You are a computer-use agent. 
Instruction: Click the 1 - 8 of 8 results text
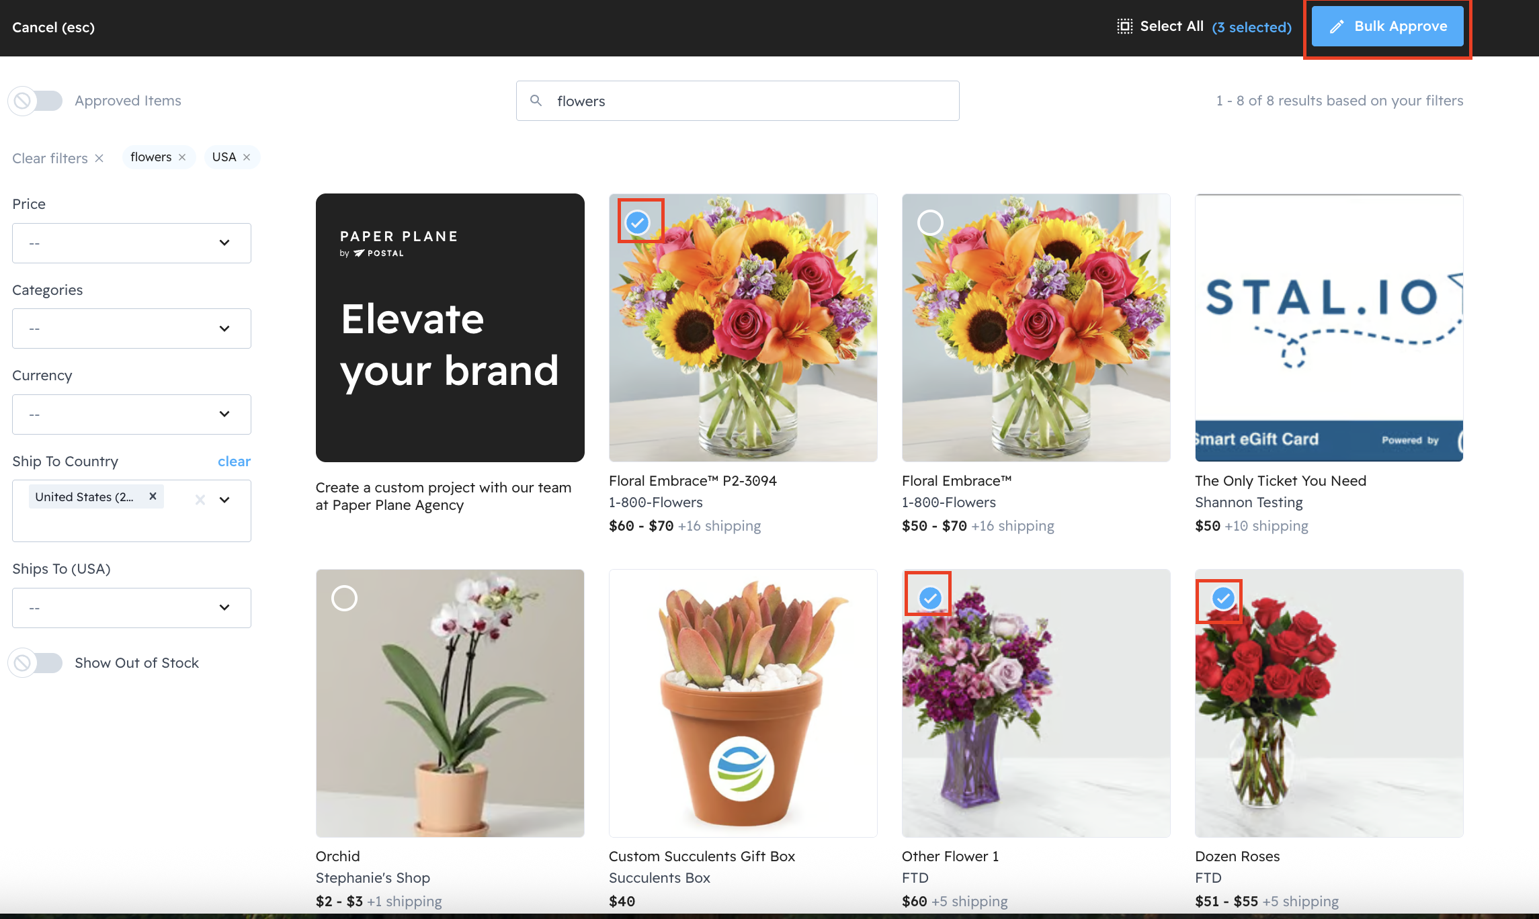click(1339, 101)
